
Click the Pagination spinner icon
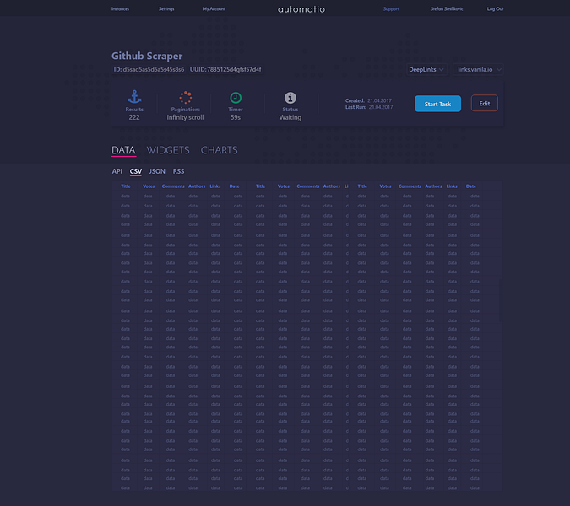pyautogui.click(x=185, y=98)
